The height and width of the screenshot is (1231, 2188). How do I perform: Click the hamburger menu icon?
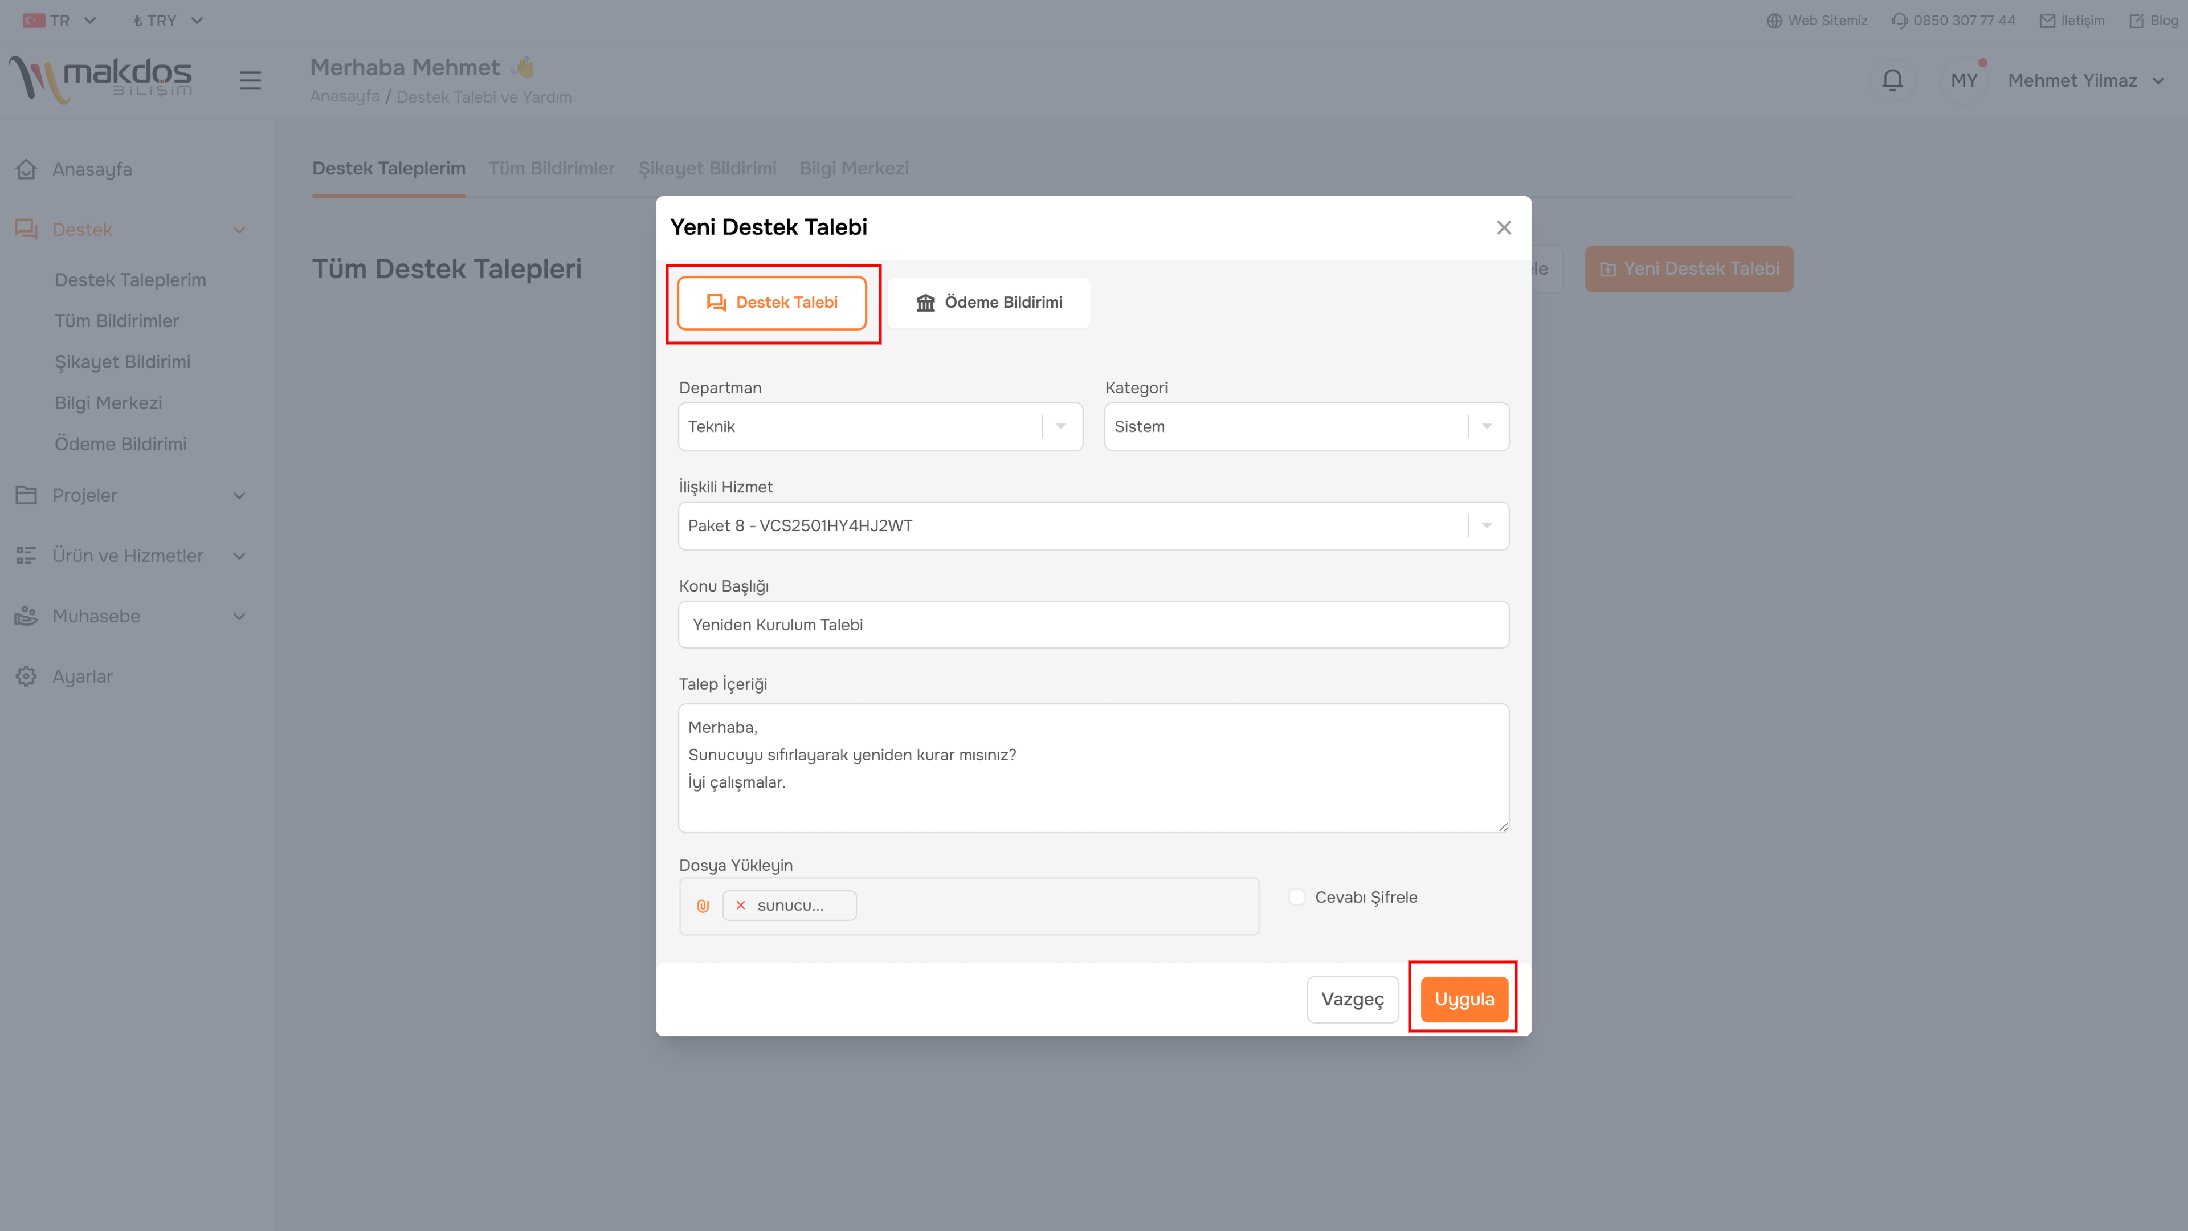[x=250, y=80]
